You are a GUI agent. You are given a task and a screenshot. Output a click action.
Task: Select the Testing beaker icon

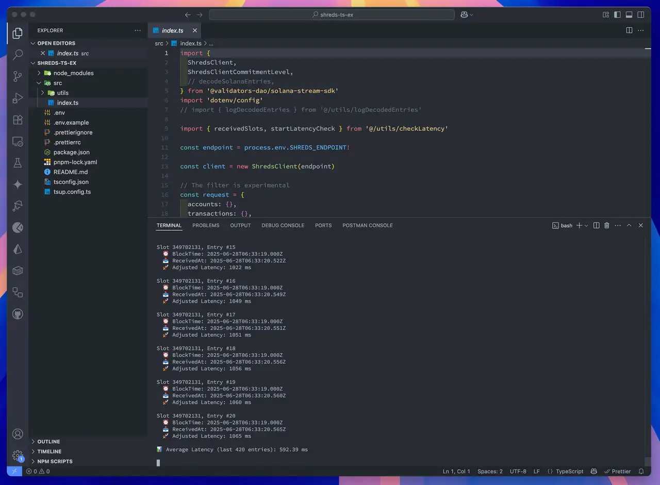(x=18, y=161)
